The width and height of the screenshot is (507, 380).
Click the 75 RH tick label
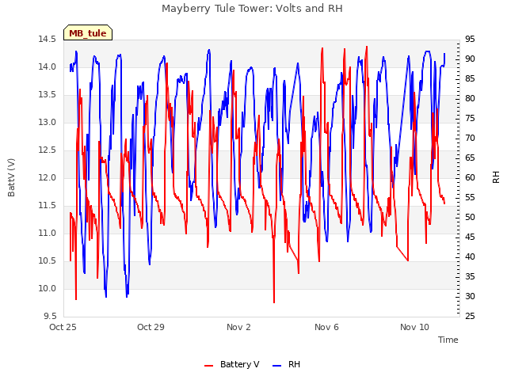(470, 119)
